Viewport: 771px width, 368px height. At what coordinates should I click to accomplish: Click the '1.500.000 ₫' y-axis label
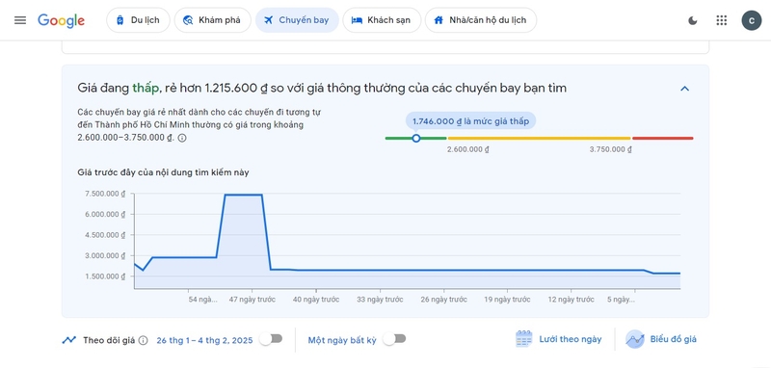[x=105, y=276]
